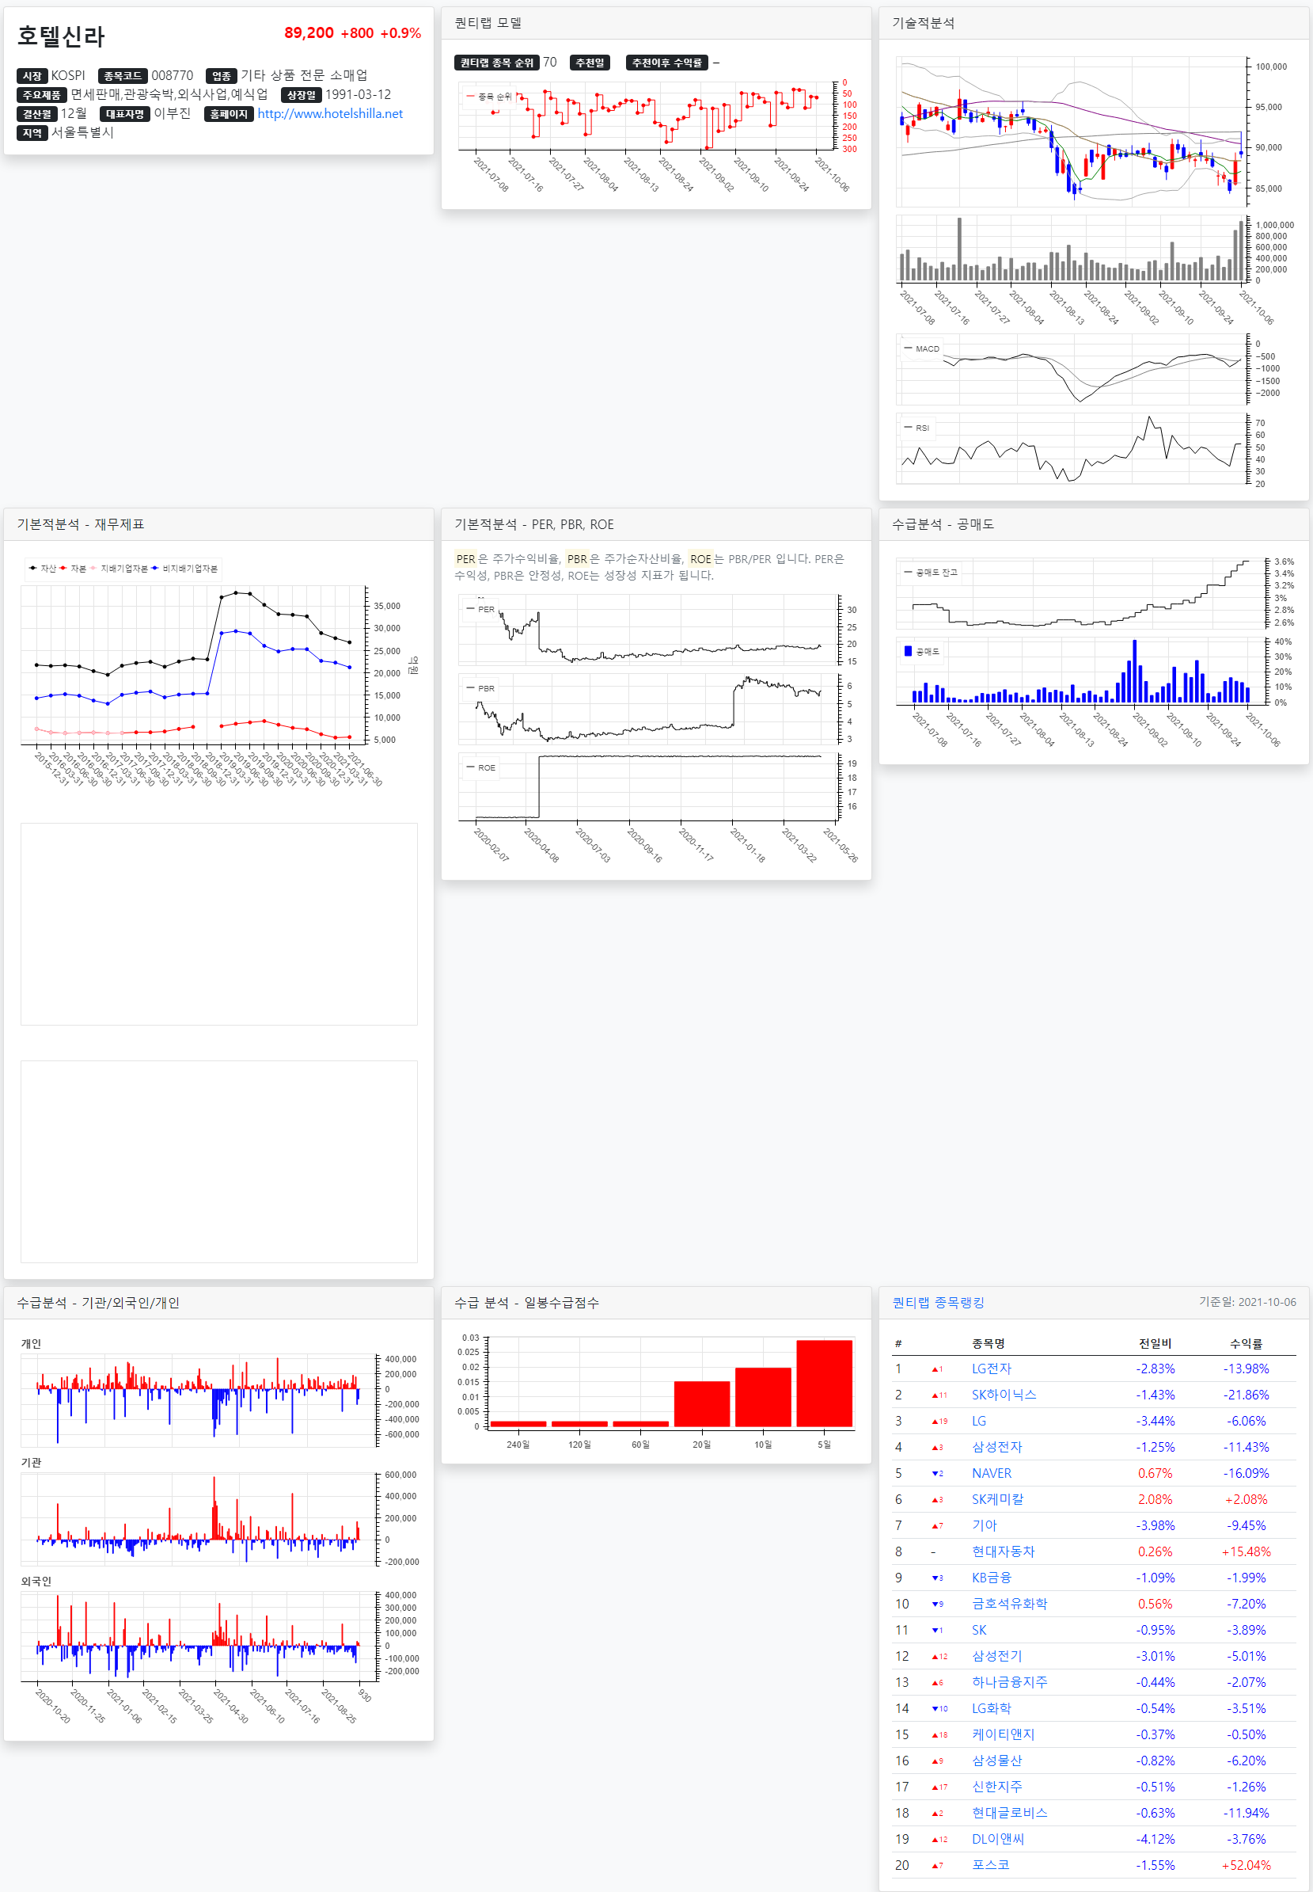Select the +15.48% return for 현대자동차
Viewport: 1313px width, 1892px height.
pos(1246,1551)
